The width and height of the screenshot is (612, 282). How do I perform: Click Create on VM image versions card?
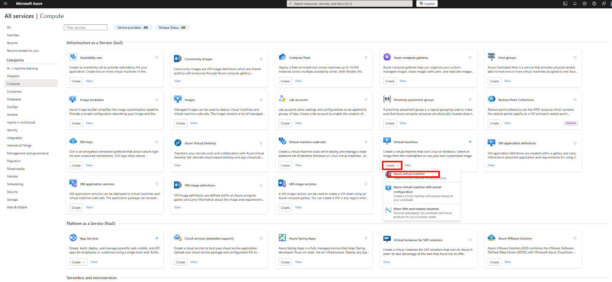pyautogui.click(x=285, y=207)
